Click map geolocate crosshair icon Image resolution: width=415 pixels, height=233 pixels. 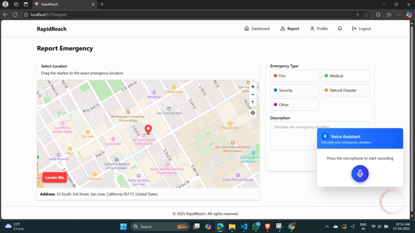[x=253, y=113]
